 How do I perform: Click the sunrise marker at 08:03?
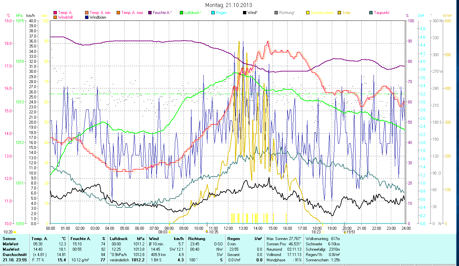170,232
